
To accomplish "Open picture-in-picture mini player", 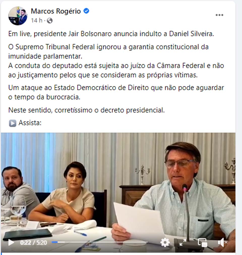I will [202, 242].
